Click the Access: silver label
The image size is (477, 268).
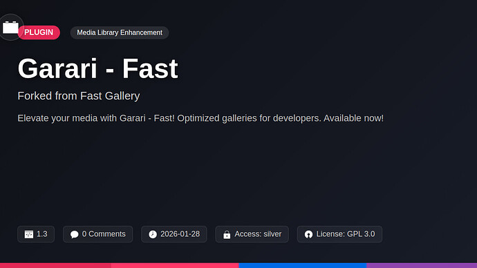258,234
